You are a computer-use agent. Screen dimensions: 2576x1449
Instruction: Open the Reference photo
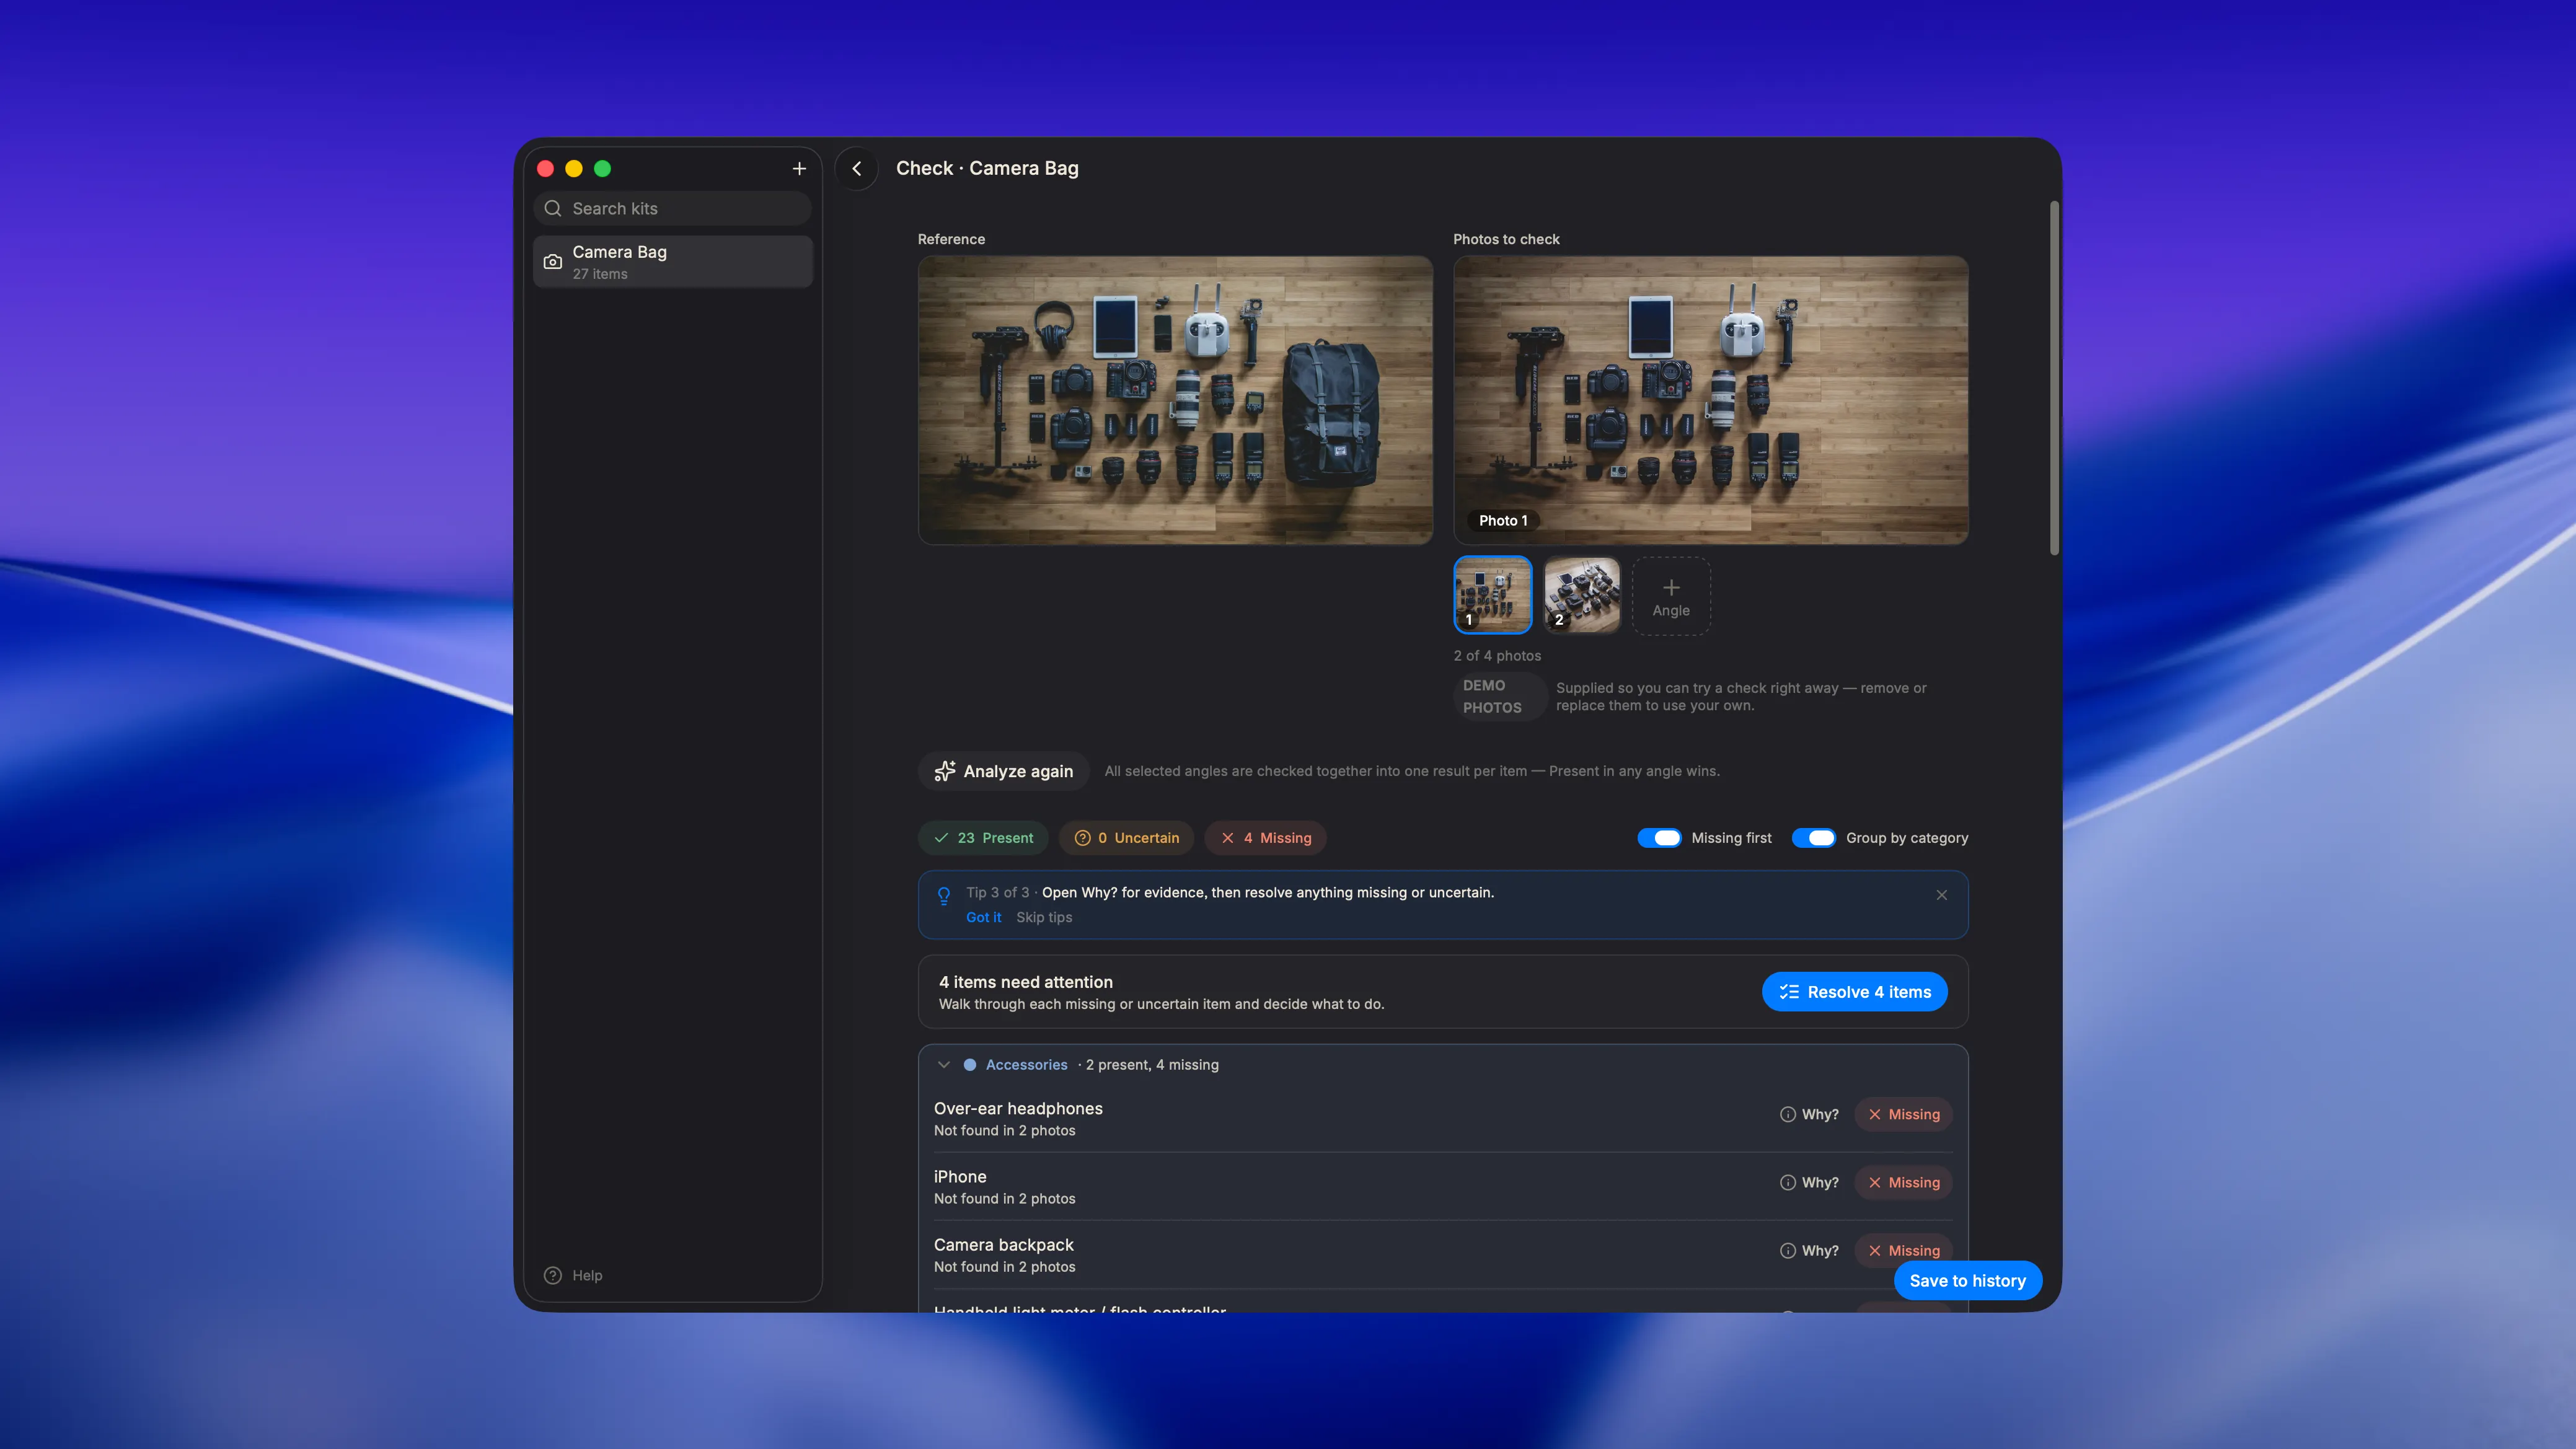1175,400
